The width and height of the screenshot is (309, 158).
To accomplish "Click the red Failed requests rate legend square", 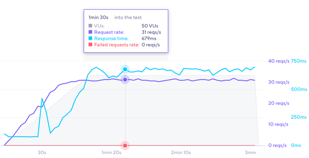I will (x=90, y=45).
